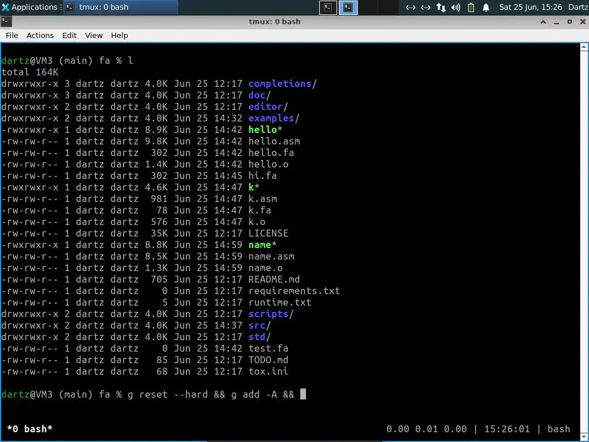
Task: Click the 'LICENSE' file name
Action: pyautogui.click(x=268, y=234)
